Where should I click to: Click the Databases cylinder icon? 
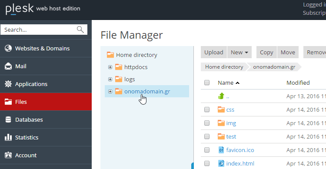[8, 119]
